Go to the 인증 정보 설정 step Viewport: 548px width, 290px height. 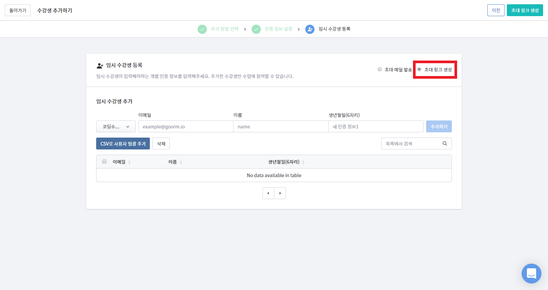[x=278, y=29]
